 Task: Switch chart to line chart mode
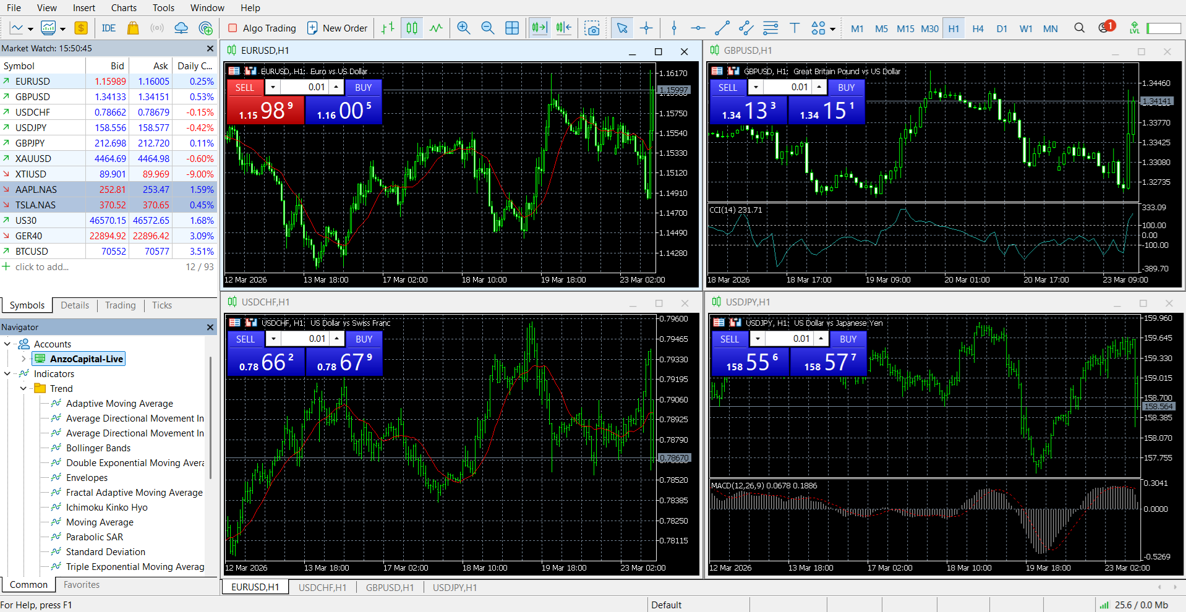[x=436, y=28]
